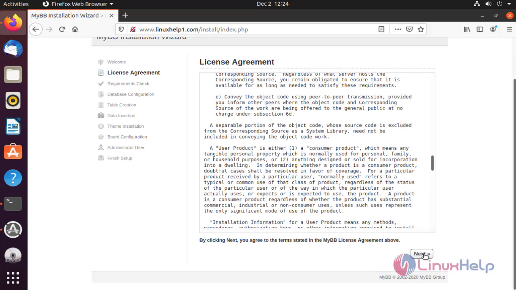Open LibreOffice Writer from the dock
Screen dimensions: 516x290
(13, 126)
